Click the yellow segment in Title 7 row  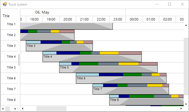[x=155, y=85]
